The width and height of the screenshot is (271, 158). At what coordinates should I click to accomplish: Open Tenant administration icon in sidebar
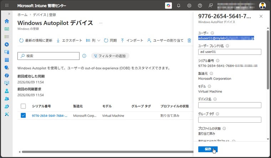7,106
